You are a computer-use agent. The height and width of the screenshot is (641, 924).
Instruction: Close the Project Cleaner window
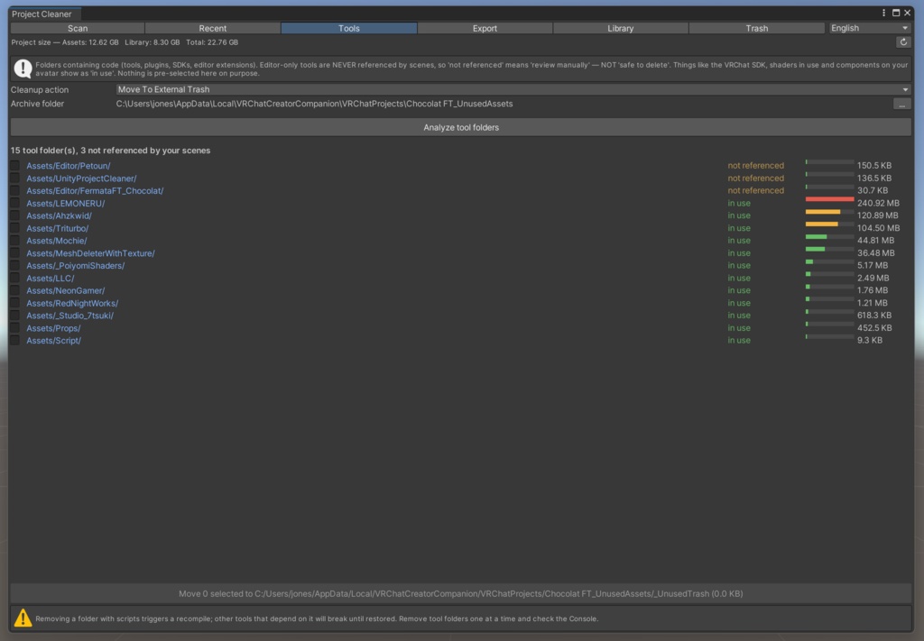pyautogui.click(x=908, y=13)
